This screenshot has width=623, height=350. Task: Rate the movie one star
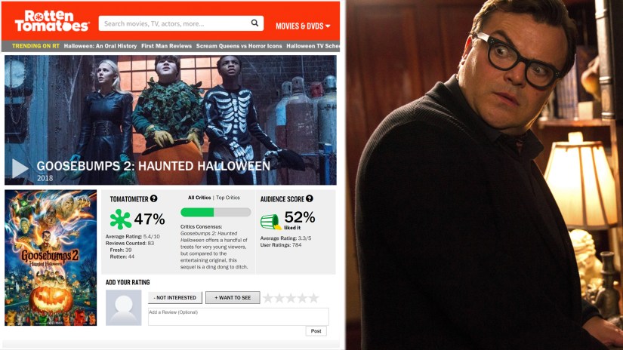pos(268,298)
